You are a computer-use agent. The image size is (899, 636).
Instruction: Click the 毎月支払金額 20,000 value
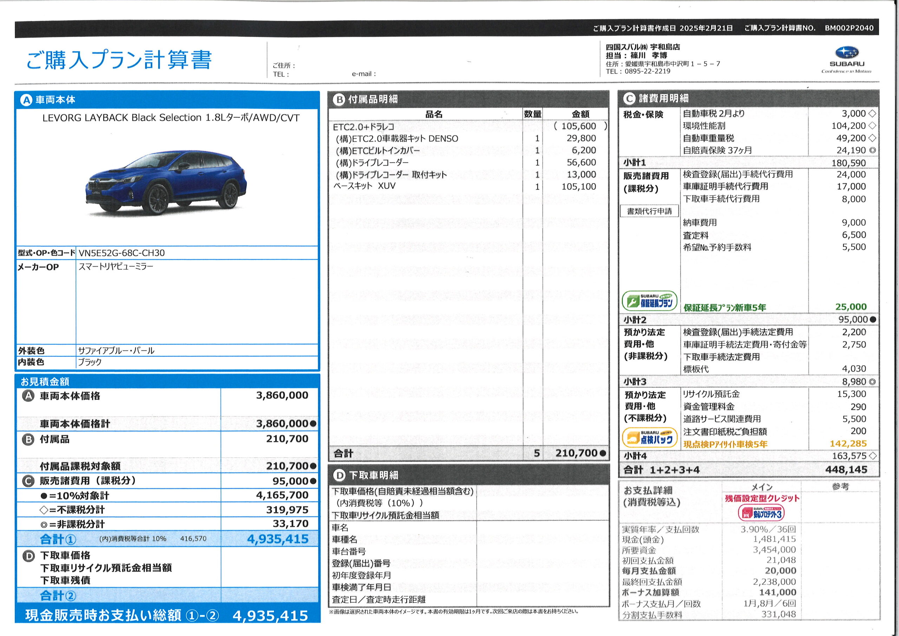coord(780,571)
